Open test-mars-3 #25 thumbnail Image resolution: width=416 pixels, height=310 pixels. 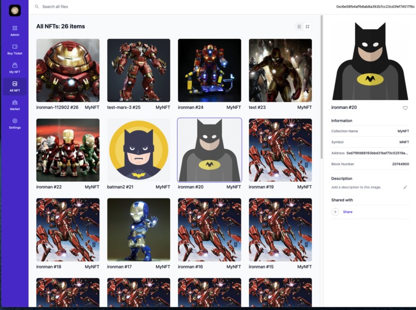(x=139, y=70)
